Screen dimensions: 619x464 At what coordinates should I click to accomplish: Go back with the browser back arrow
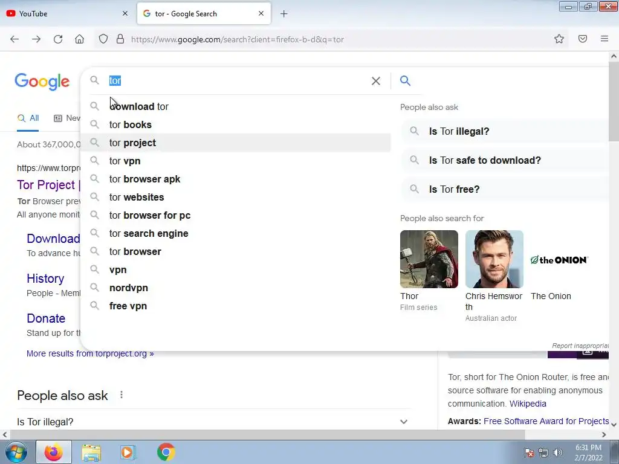point(15,39)
